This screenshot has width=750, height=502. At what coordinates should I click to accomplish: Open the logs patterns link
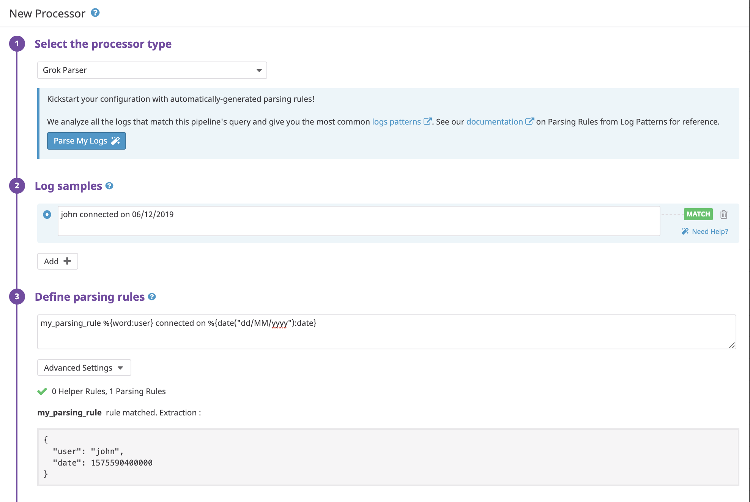coord(396,122)
